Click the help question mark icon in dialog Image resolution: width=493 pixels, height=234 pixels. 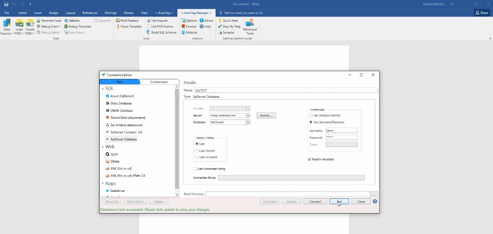[x=375, y=202]
